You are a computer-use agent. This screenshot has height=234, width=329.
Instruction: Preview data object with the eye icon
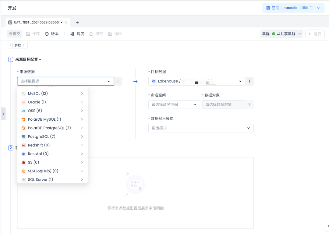(249, 105)
